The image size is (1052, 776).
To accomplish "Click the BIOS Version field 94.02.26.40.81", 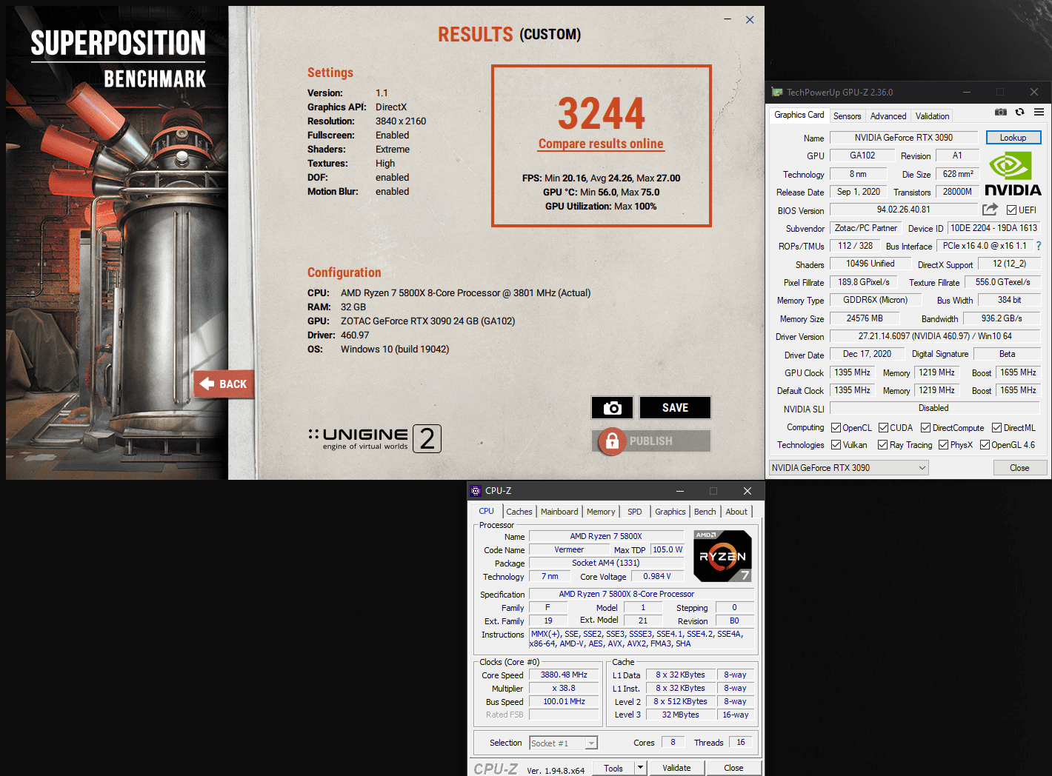I will (903, 210).
